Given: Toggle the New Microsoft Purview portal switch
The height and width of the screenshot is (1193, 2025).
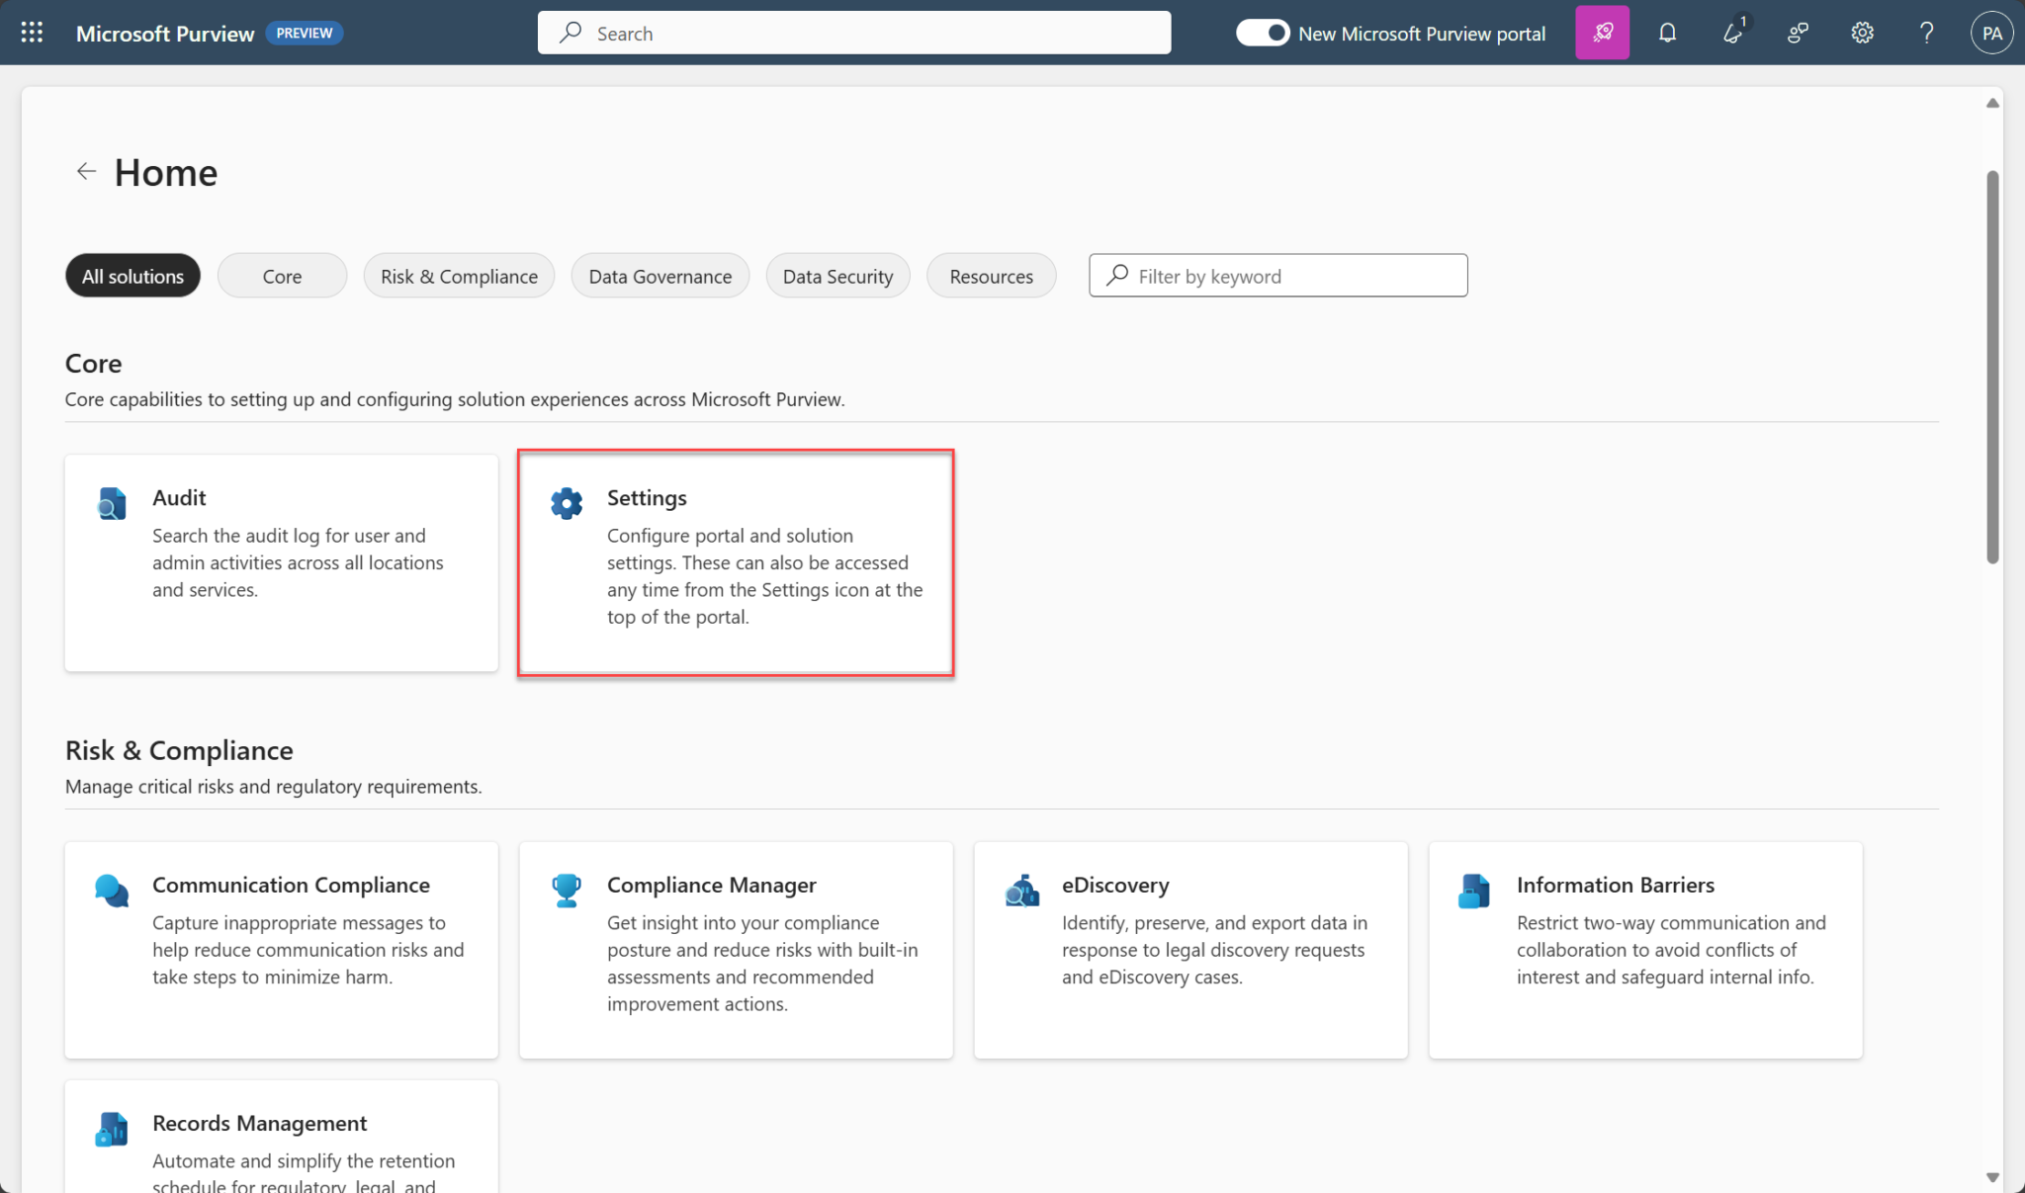Looking at the screenshot, I should (1263, 33).
